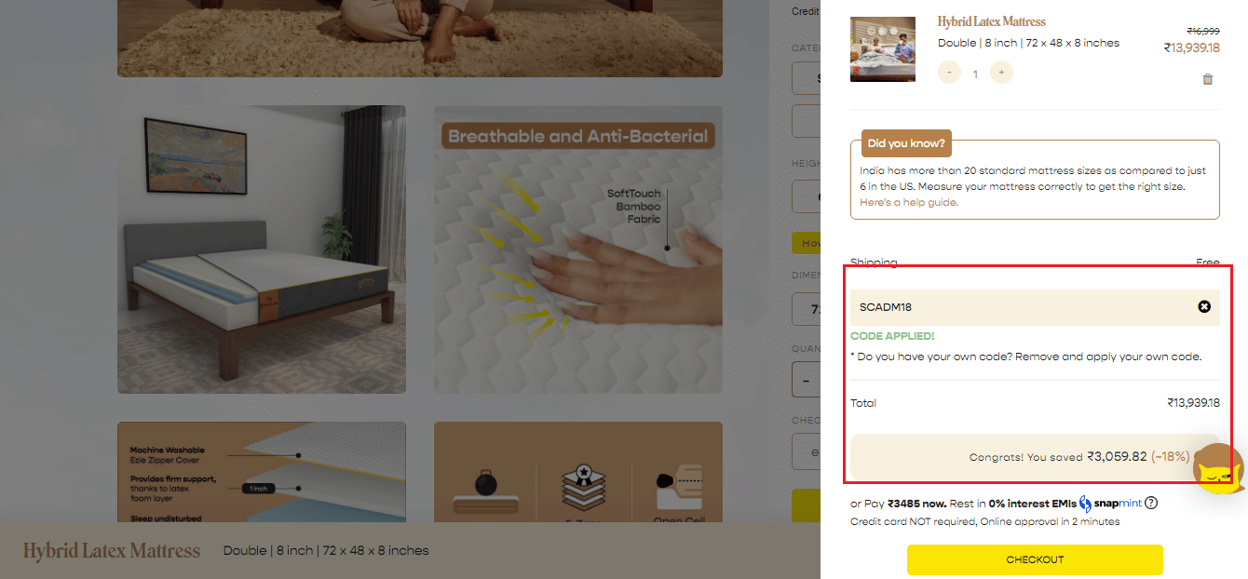Open the Machine Washable layers diagram image
1248x579 pixels.
tap(262, 472)
